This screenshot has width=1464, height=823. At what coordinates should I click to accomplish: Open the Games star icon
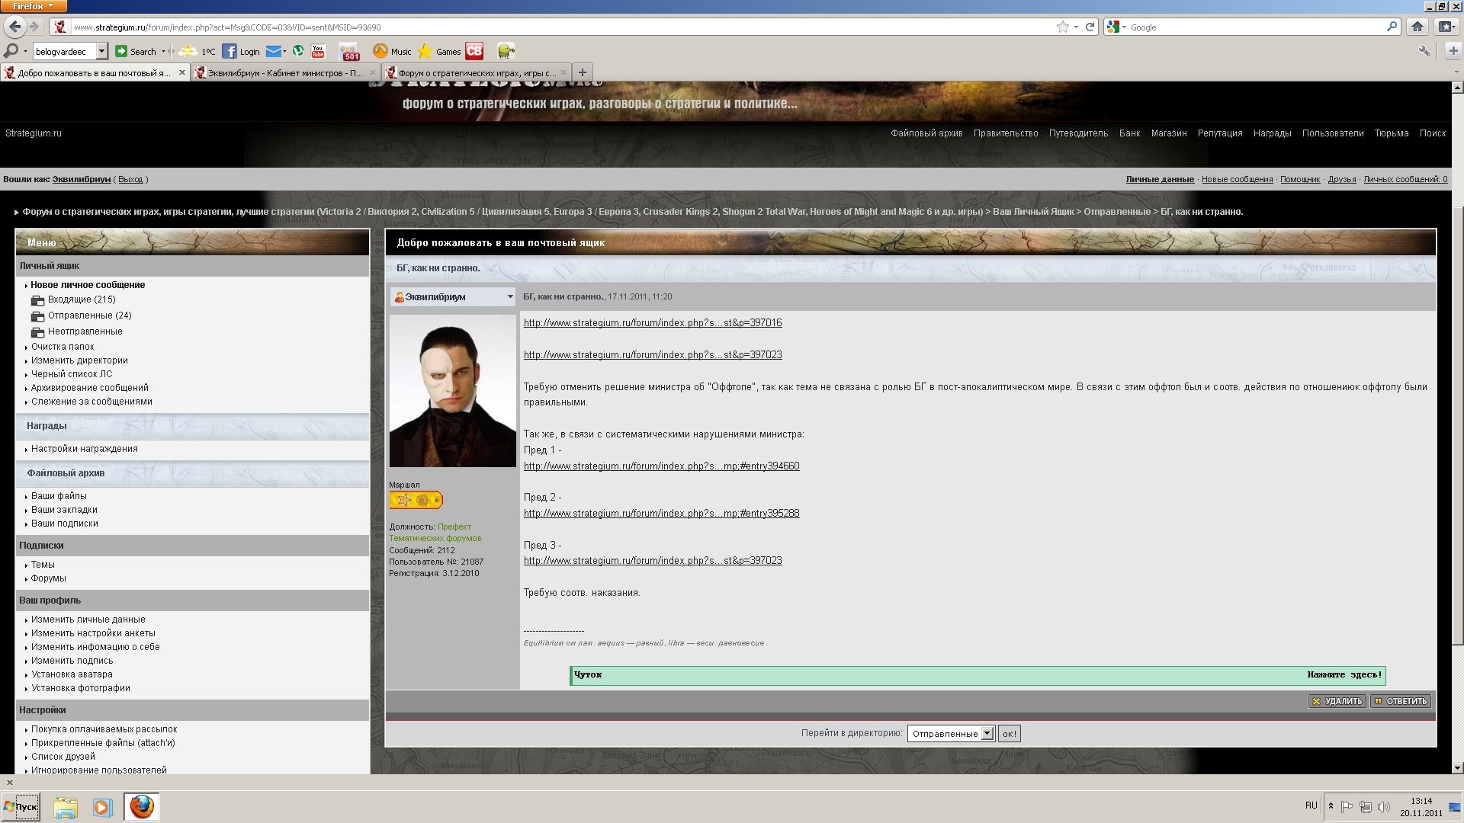click(425, 51)
